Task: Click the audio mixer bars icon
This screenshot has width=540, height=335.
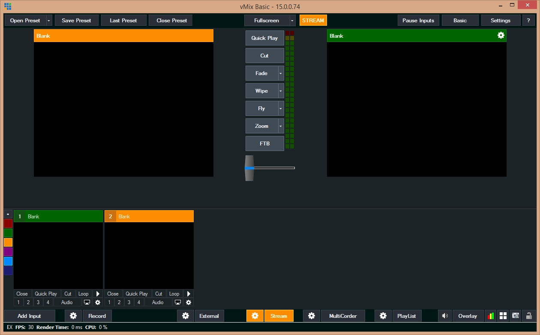Action: (490, 316)
